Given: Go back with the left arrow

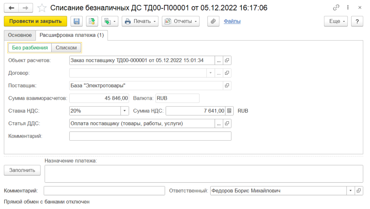Looking at the screenshot, I should (x=11, y=8).
